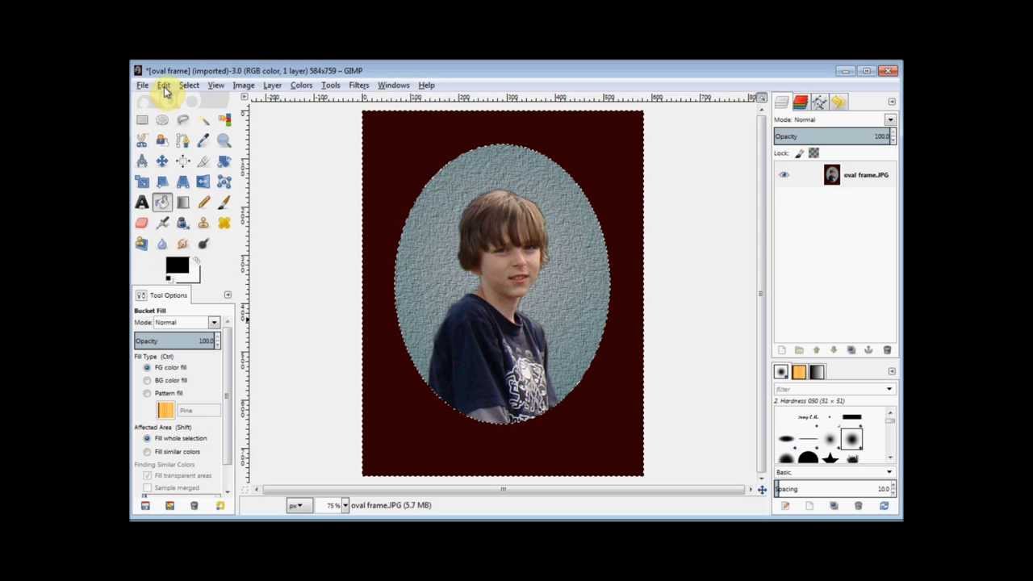1033x581 pixels.
Task: Choose the BG color fill radio option
Action: click(147, 380)
